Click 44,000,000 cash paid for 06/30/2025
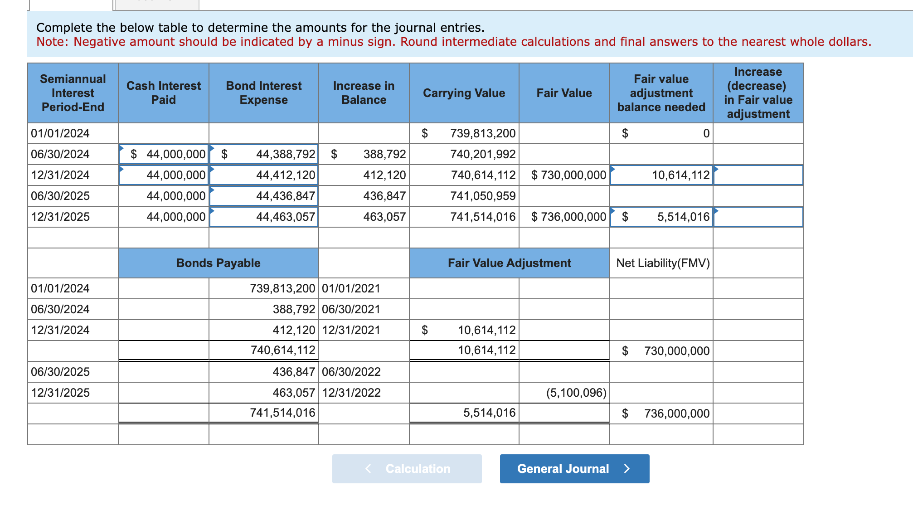This screenshot has width=913, height=506. (164, 196)
